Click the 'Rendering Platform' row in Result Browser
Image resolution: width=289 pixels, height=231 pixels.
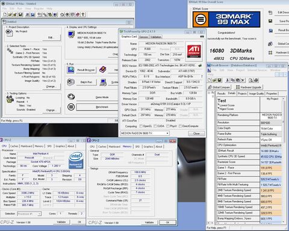click(250, 116)
